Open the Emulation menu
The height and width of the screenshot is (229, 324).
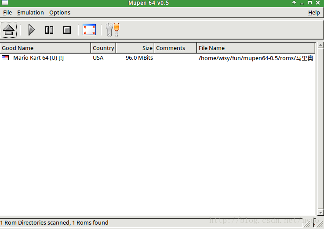click(x=30, y=13)
